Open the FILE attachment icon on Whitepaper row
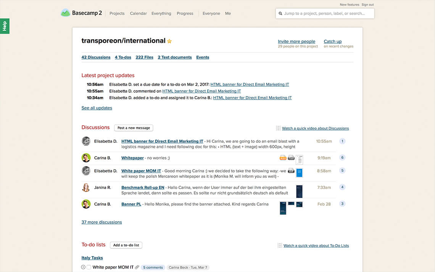This screenshot has height=272, width=435. click(x=291, y=158)
